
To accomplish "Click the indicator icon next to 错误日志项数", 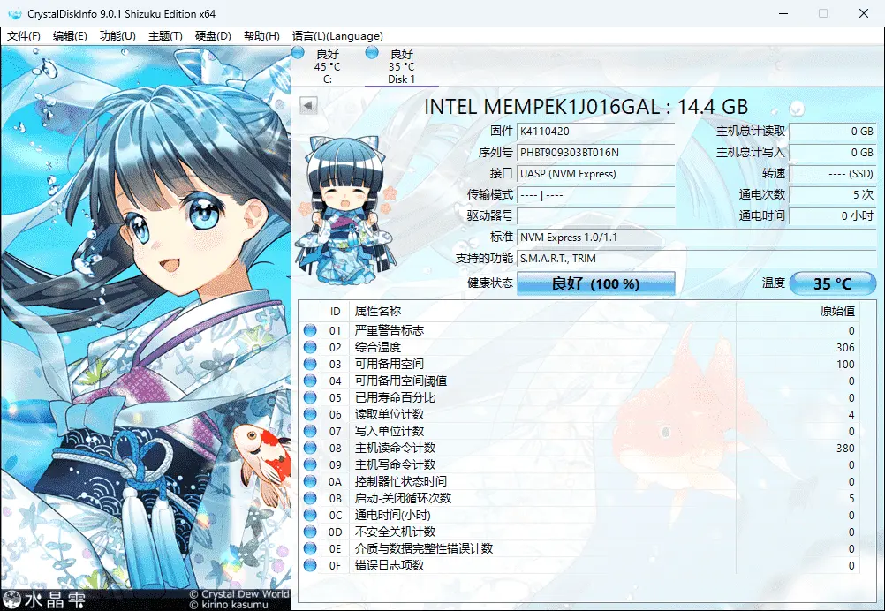I will pyautogui.click(x=310, y=565).
